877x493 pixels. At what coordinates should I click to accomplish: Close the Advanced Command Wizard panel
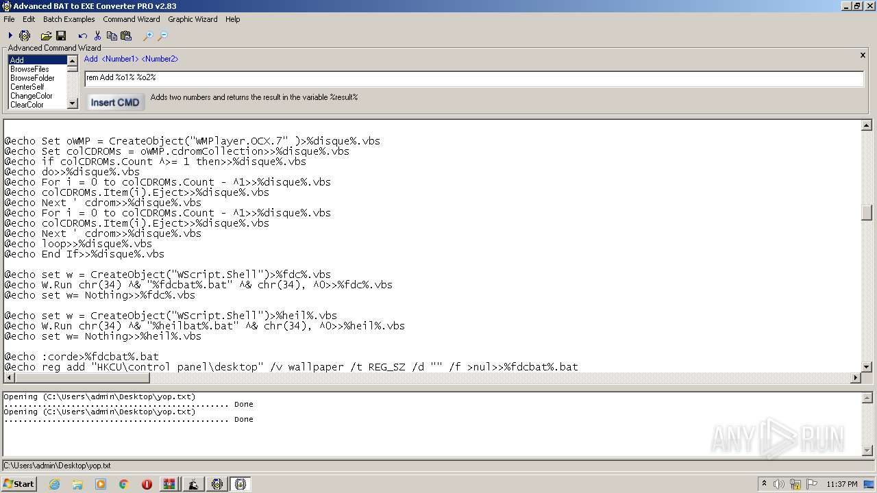(x=863, y=55)
